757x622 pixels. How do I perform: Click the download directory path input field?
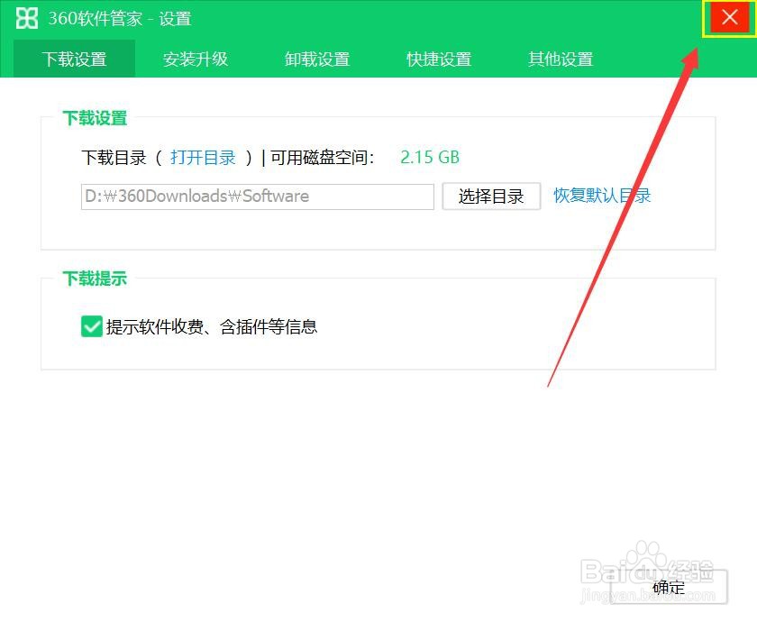click(257, 196)
